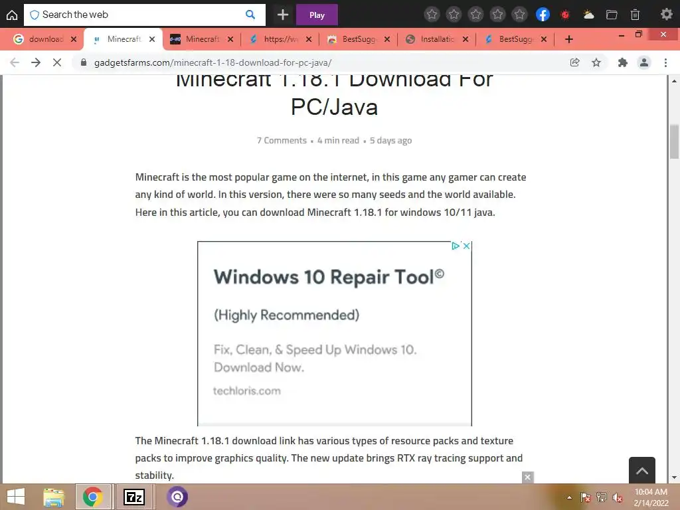The width and height of the screenshot is (680, 510).
Task: Close the Windows 10 Repair Tool ad
Action: [x=467, y=246]
